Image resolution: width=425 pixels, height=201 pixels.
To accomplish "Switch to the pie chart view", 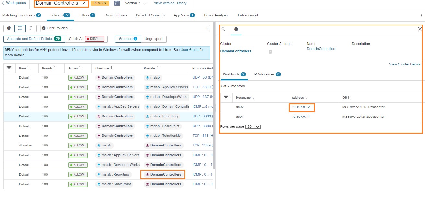I will click(x=9, y=28).
